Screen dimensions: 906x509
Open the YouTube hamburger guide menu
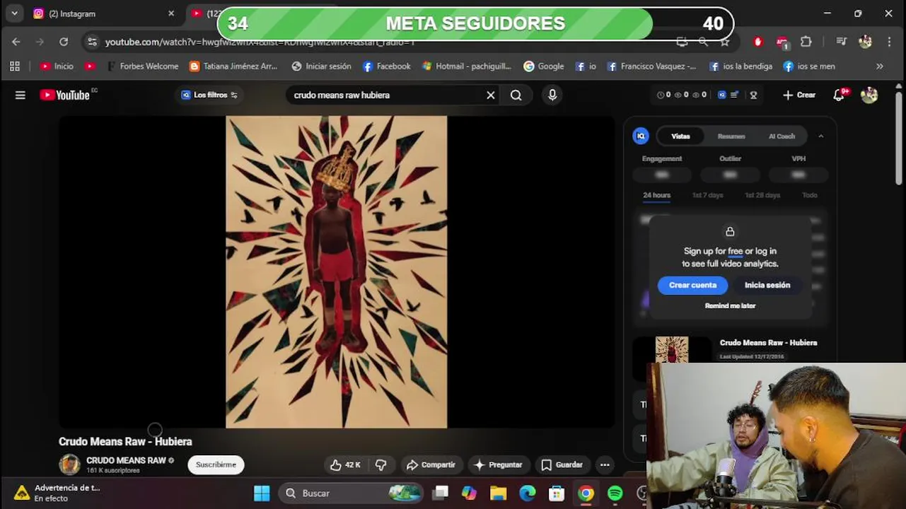(x=20, y=95)
